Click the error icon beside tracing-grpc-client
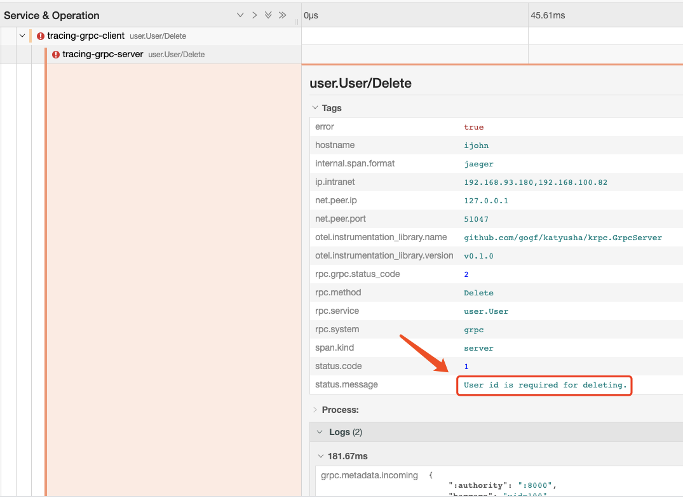 (41, 36)
